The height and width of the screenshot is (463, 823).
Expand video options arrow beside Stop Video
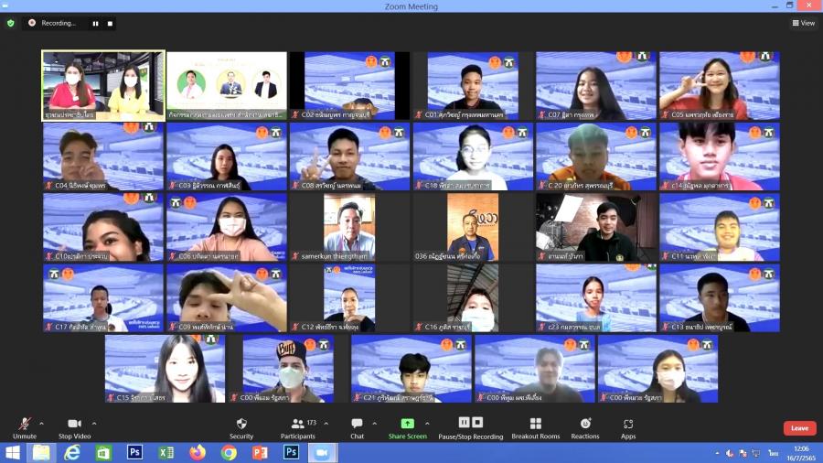pyautogui.click(x=94, y=424)
